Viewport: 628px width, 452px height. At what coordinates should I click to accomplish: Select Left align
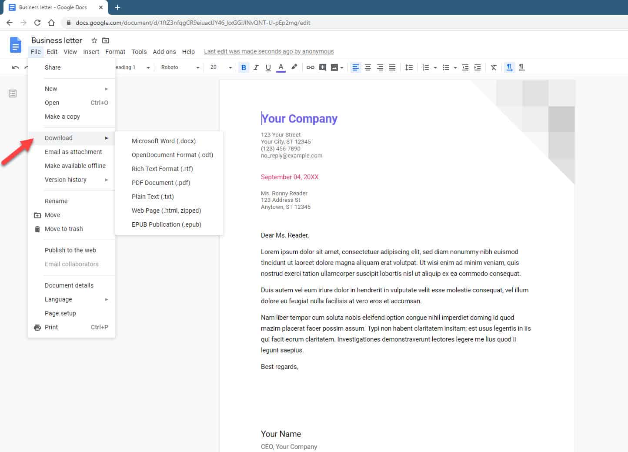[356, 67]
